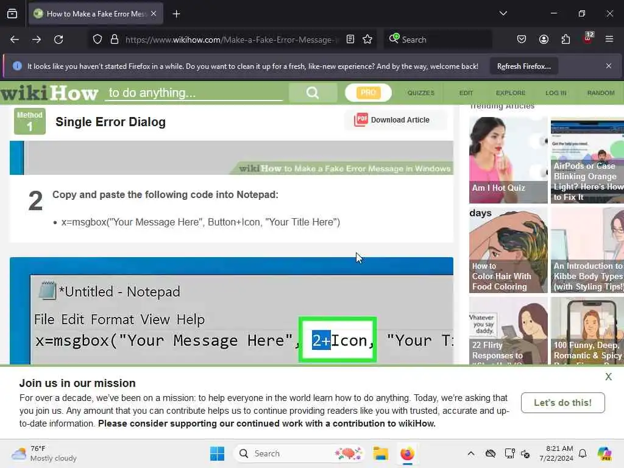Open Firefox account menu
Image resolution: width=624 pixels, height=468 pixels.
click(x=544, y=39)
